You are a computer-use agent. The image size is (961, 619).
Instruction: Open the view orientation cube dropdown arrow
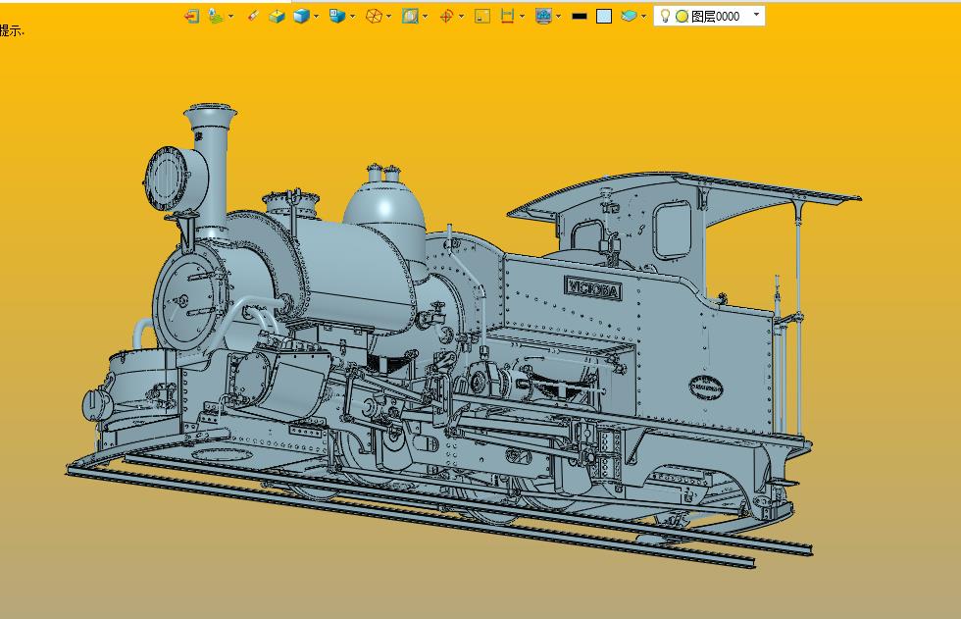tap(352, 17)
